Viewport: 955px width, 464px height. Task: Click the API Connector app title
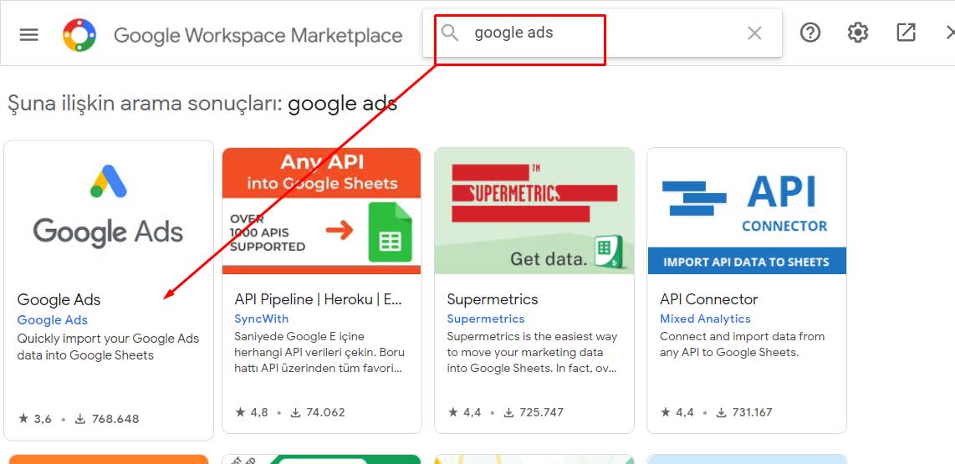tap(709, 299)
